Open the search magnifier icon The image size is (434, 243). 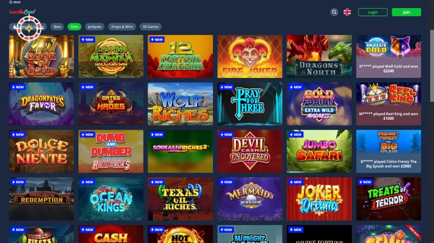point(334,12)
